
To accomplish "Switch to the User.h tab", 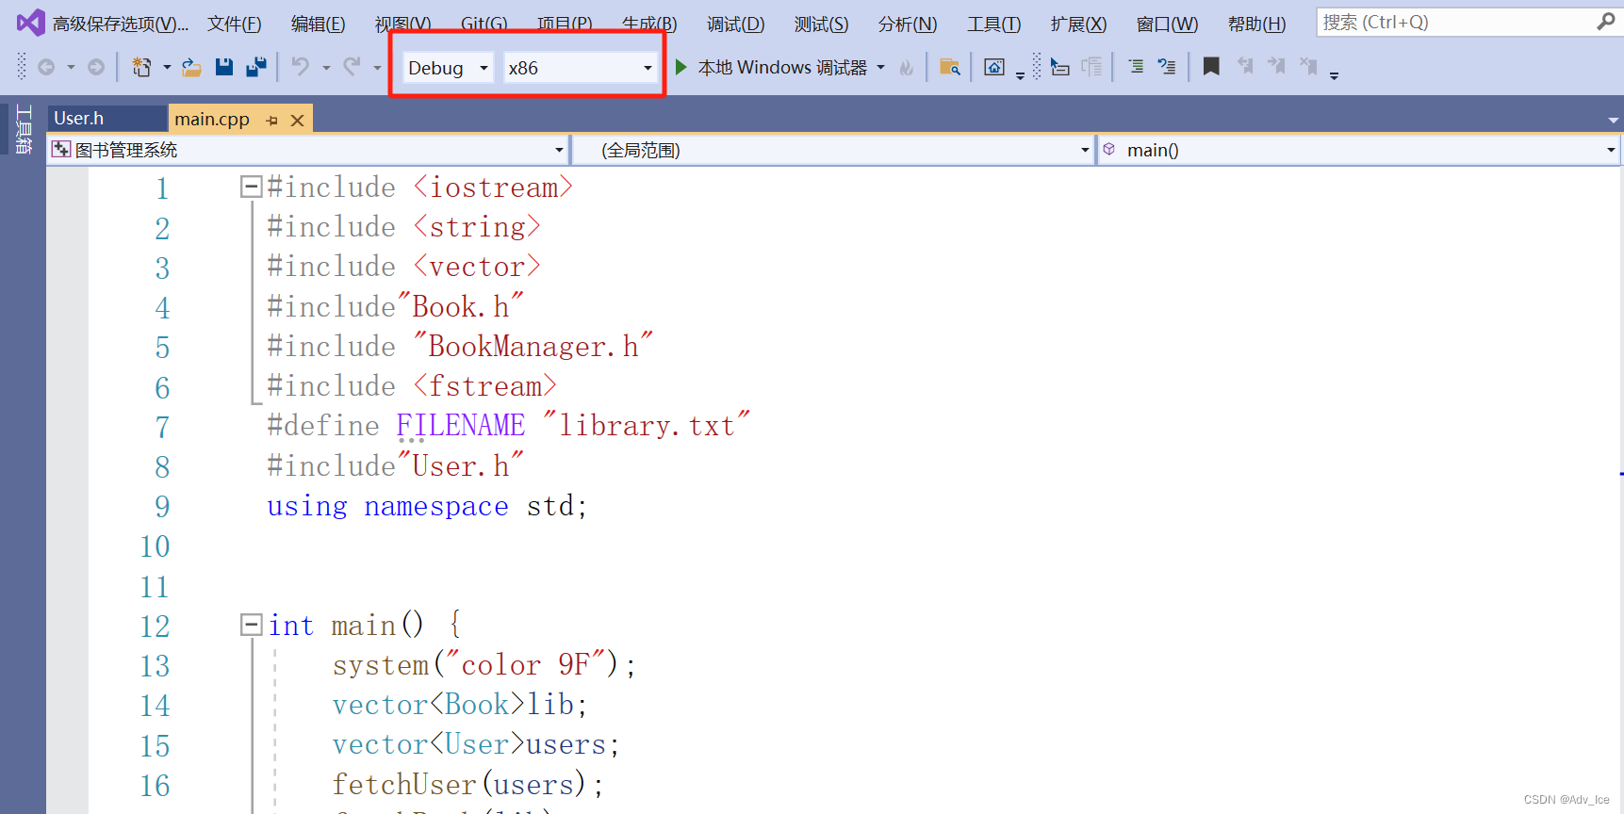I will 106,119.
